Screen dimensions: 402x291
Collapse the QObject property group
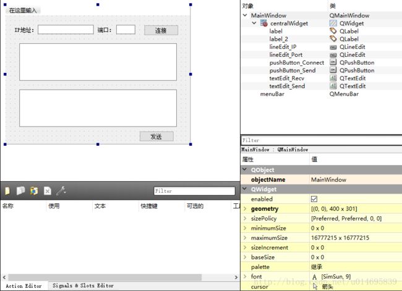(244, 169)
